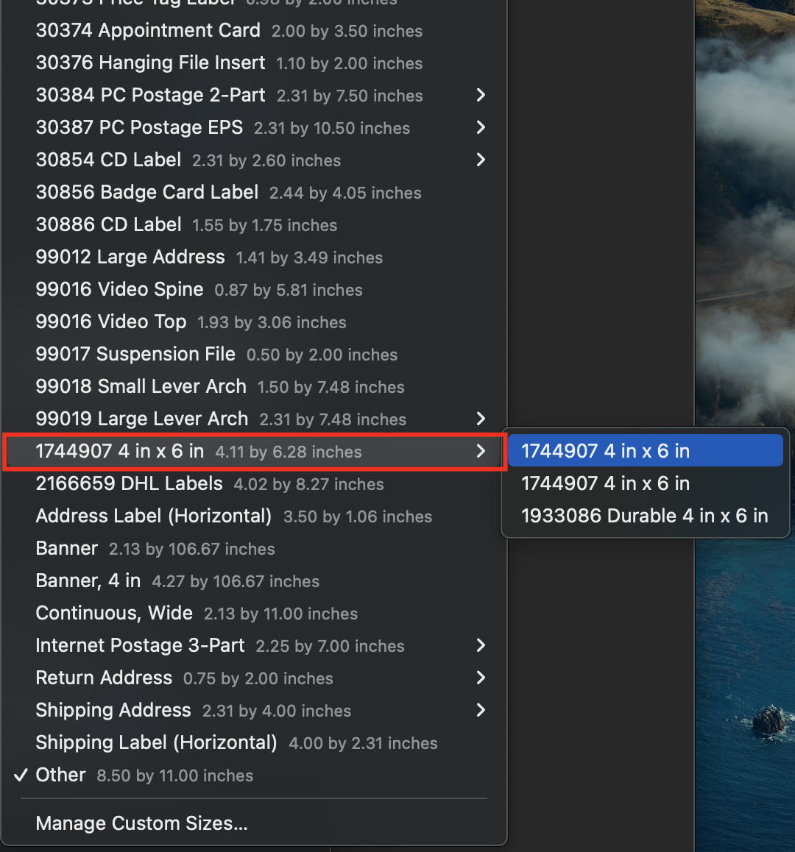Select 2166659 DHL Labels size

point(129,483)
